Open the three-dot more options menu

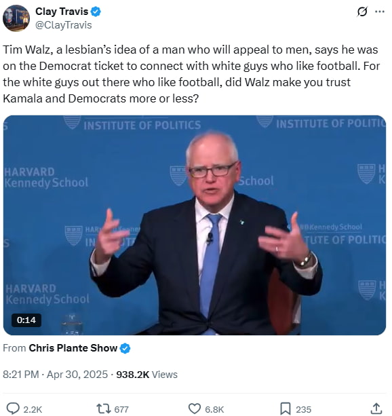click(380, 12)
